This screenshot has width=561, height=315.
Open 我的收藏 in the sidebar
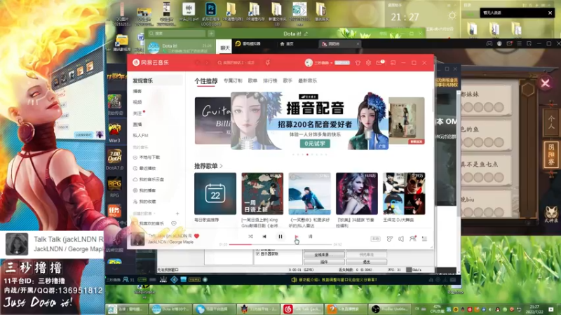(144, 202)
